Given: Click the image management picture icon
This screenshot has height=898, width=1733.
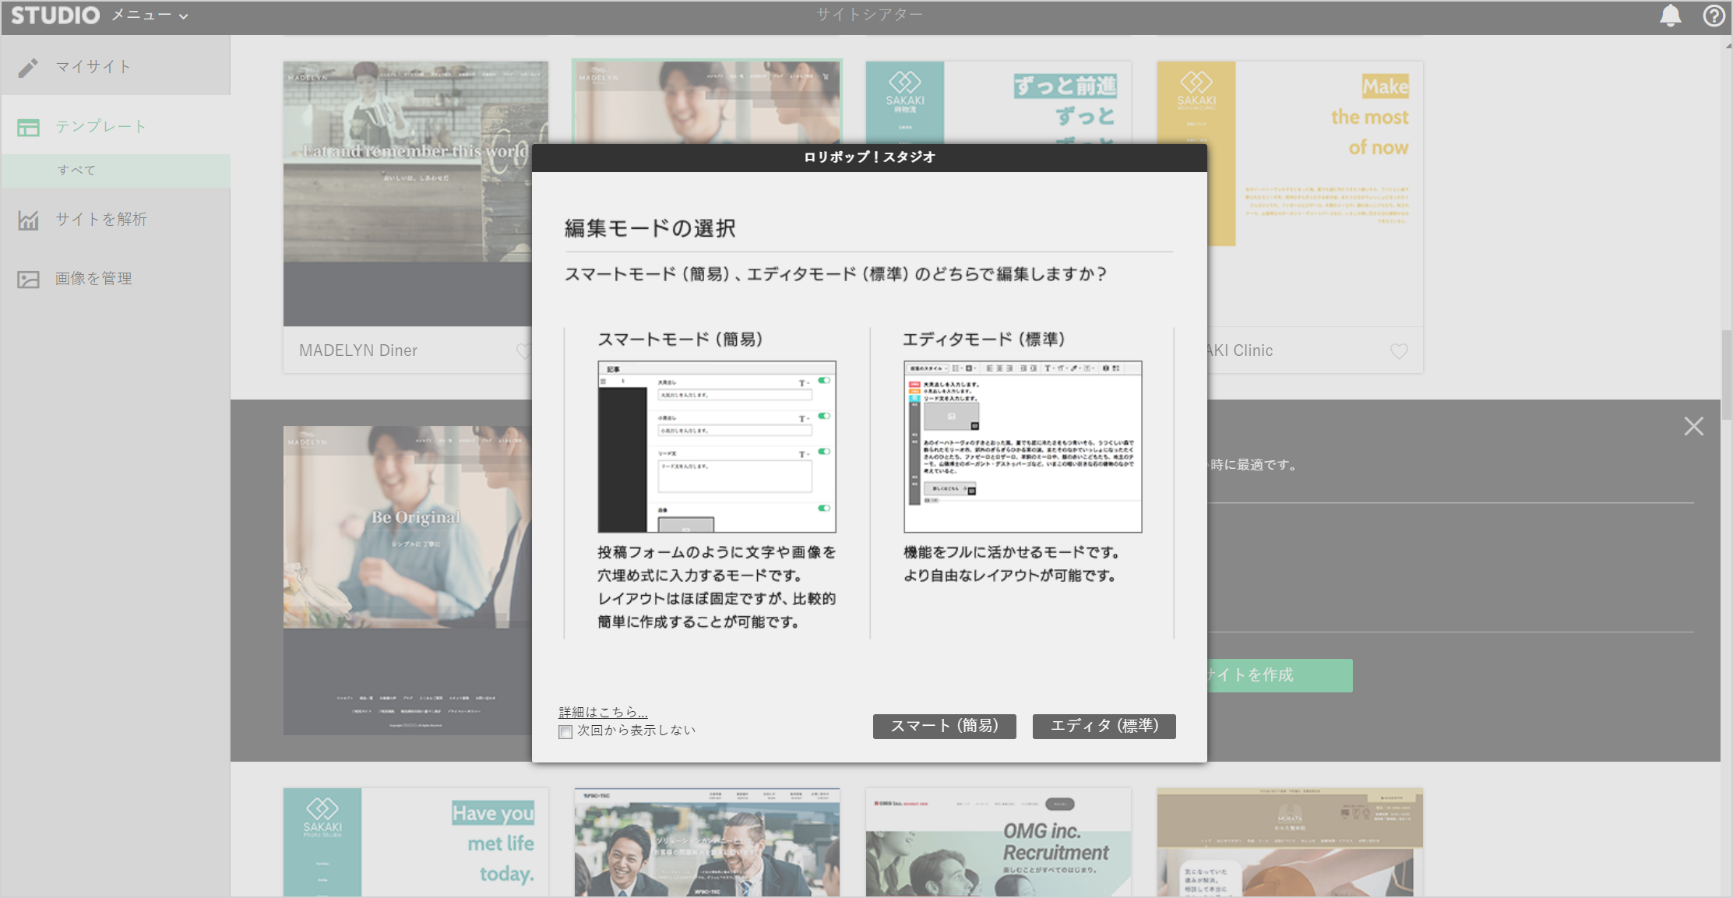Looking at the screenshot, I should [28, 279].
